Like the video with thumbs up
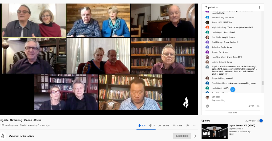Image resolution: width=272 pixels, height=141 pixels. click(x=139, y=125)
